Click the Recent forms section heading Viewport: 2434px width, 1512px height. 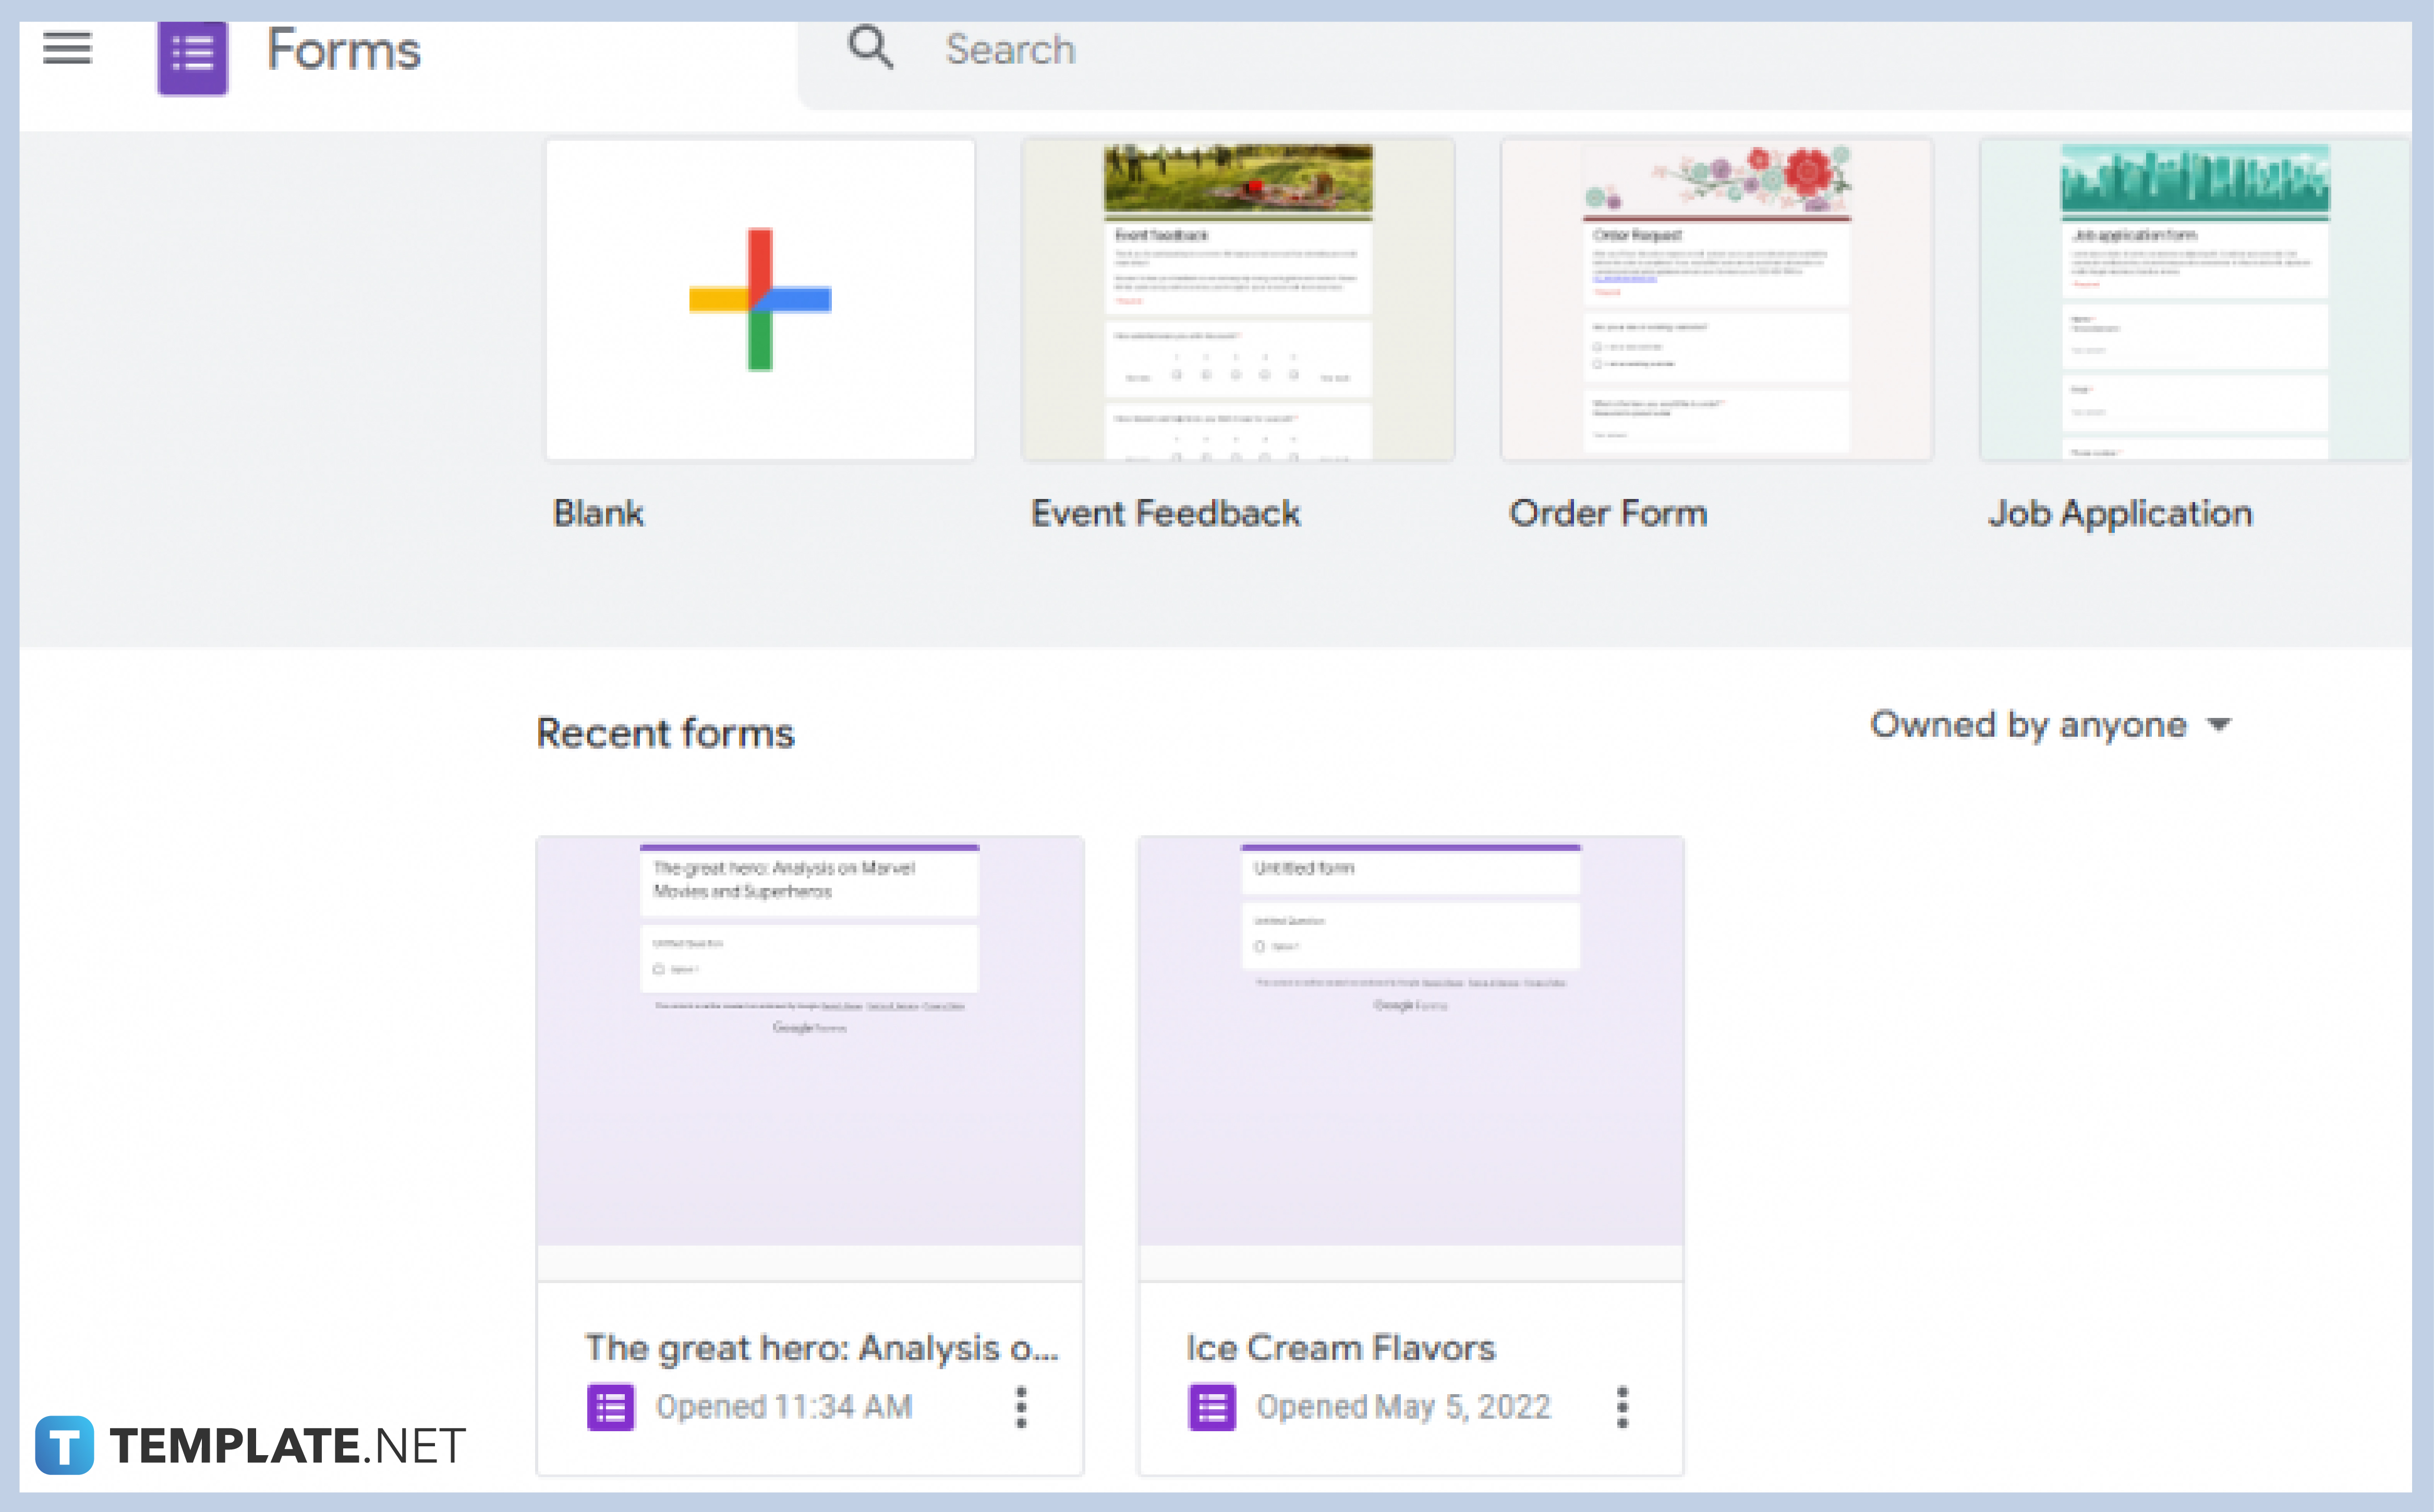click(x=665, y=733)
